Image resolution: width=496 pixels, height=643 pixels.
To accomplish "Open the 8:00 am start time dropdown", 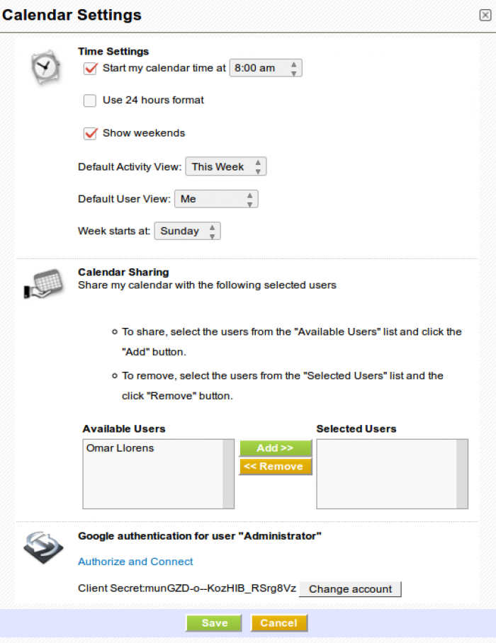I will coord(266,68).
